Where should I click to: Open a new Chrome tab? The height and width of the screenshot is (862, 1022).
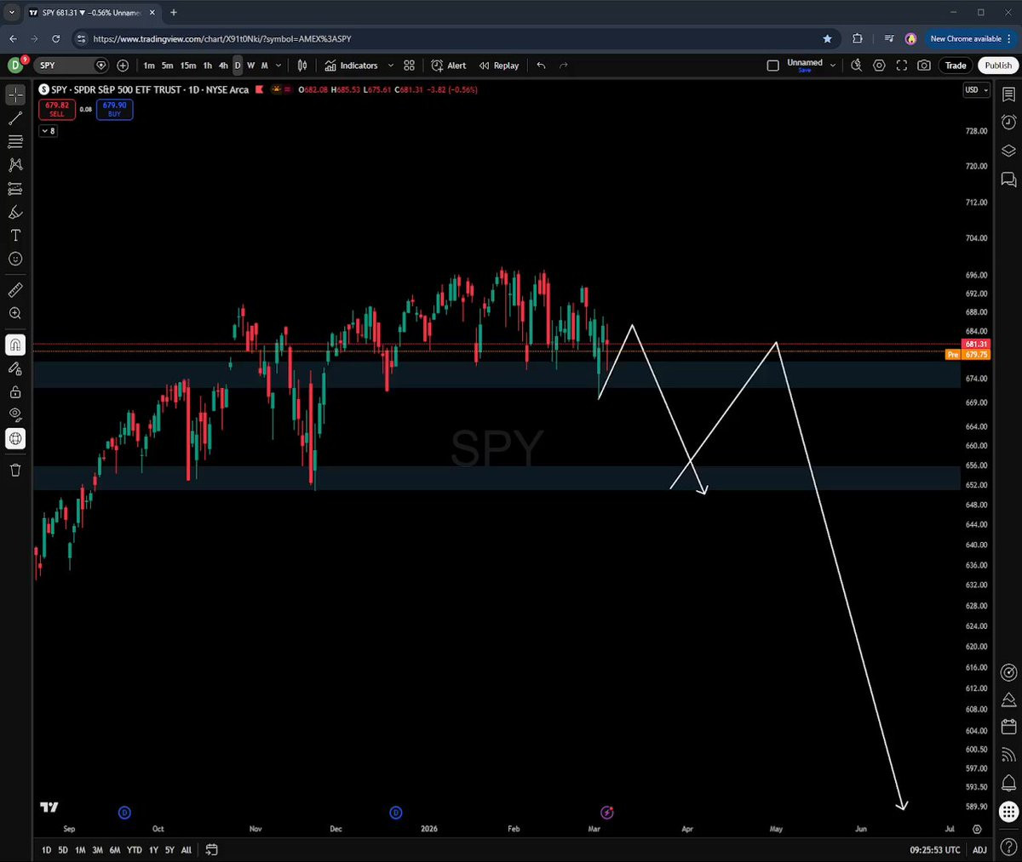click(x=174, y=13)
